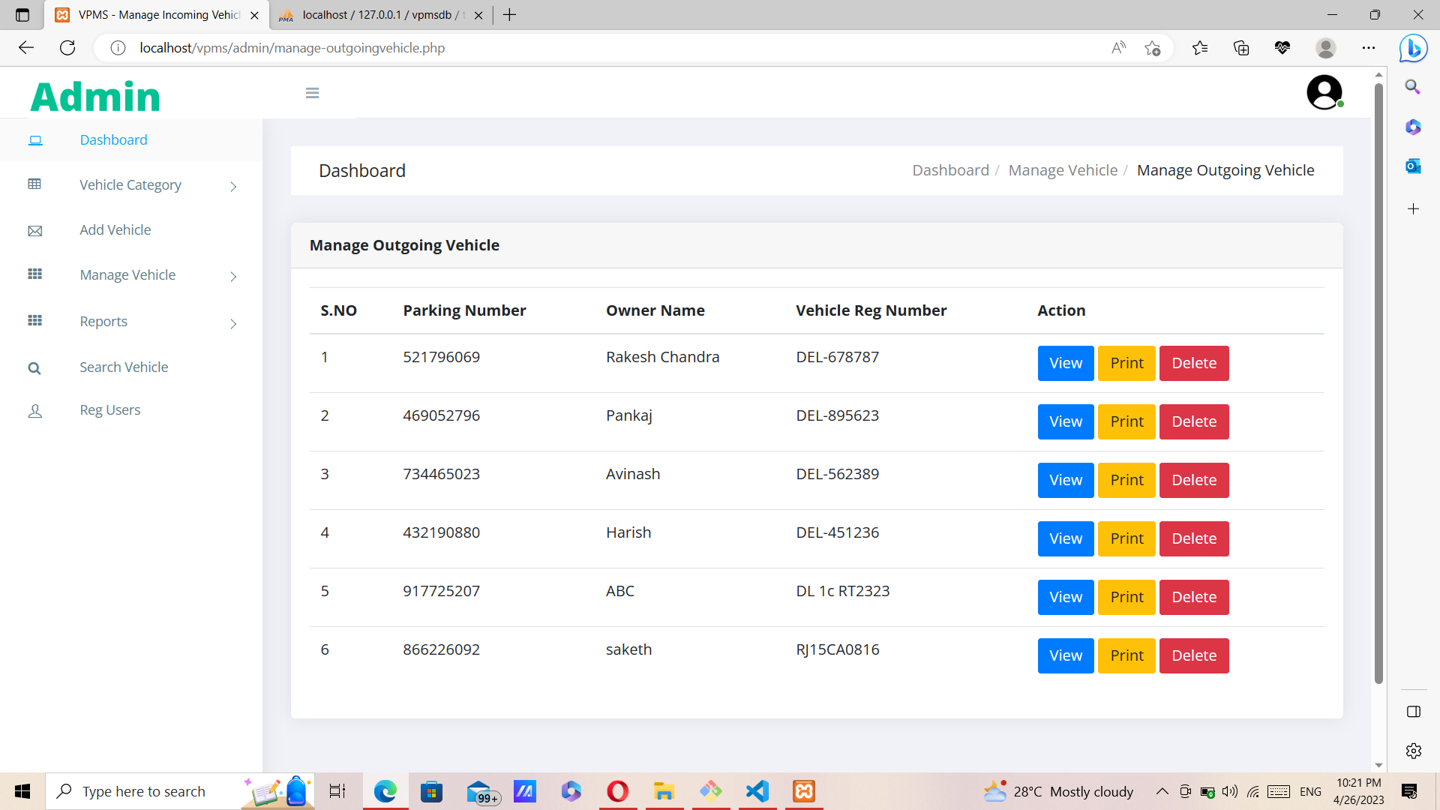The width and height of the screenshot is (1440, 810).
Task: Click the Reg Users person icon
Action: click(34, 410)
